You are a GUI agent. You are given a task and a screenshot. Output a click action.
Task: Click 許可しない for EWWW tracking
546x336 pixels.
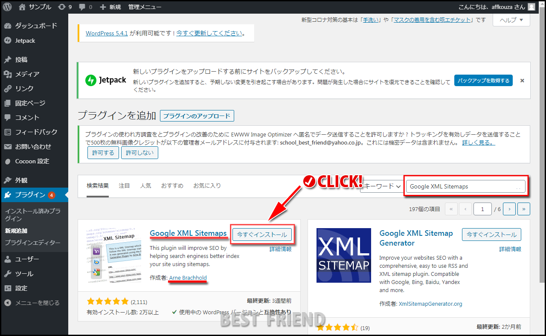pos(139,153)
